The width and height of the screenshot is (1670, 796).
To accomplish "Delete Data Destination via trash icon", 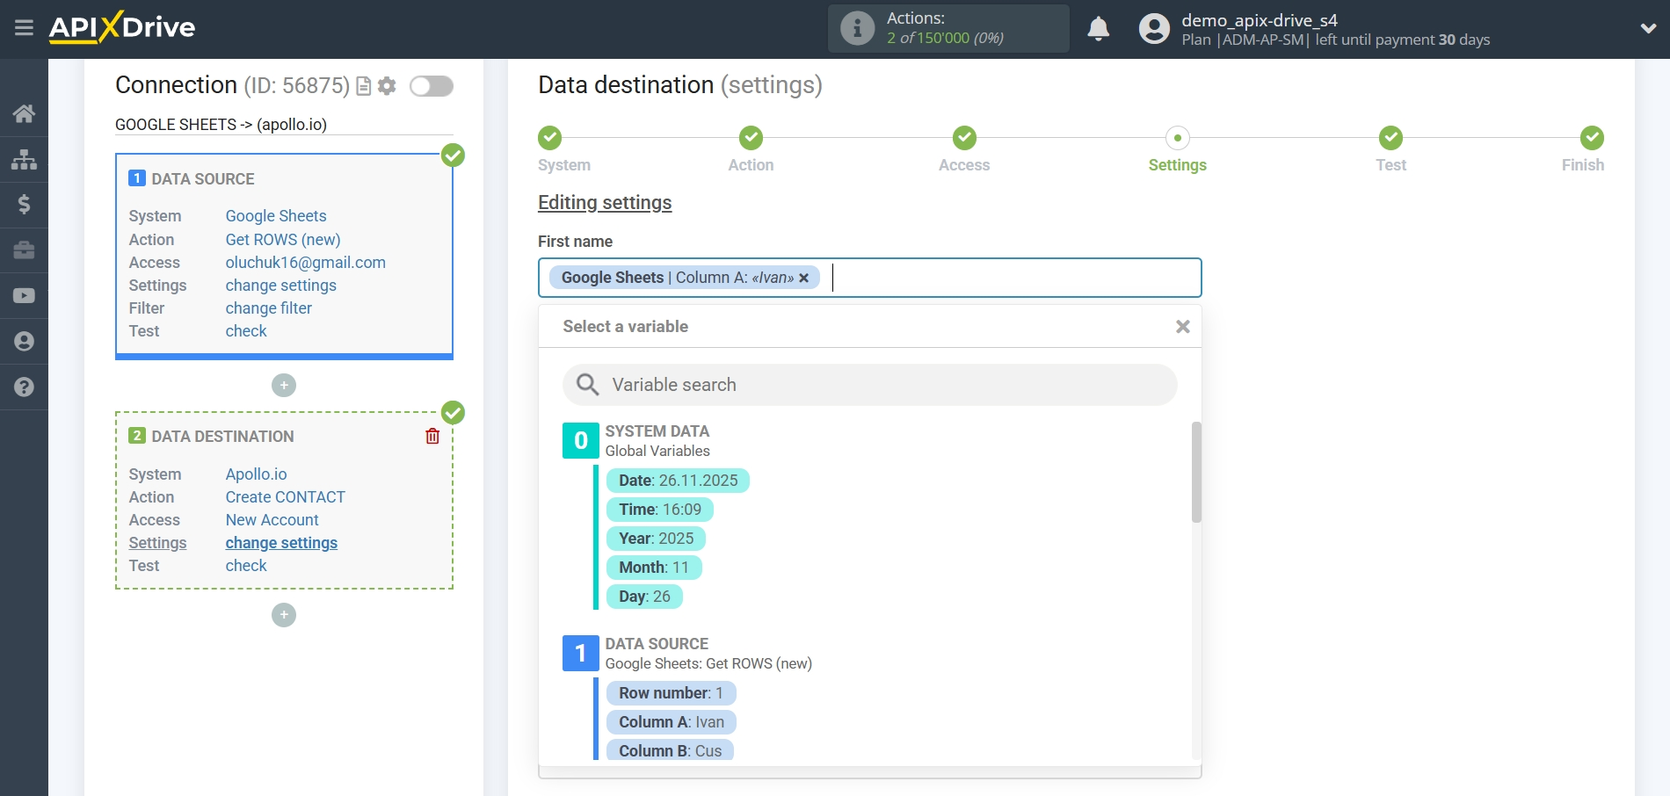I will 432,436.
